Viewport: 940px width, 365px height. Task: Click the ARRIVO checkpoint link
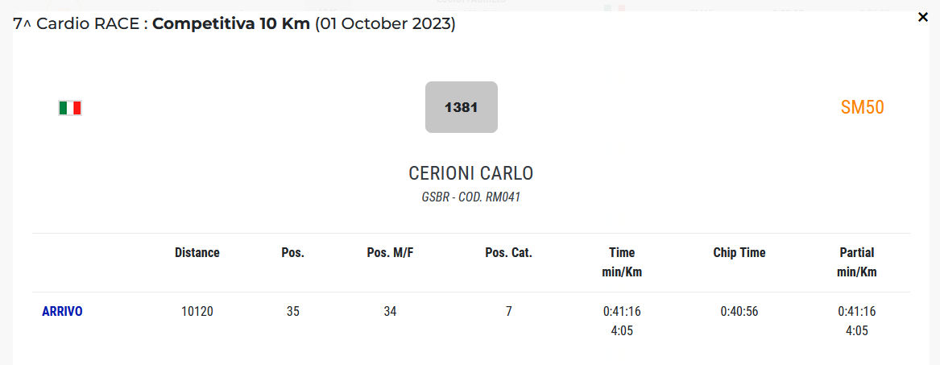click(x=62, y=311)
